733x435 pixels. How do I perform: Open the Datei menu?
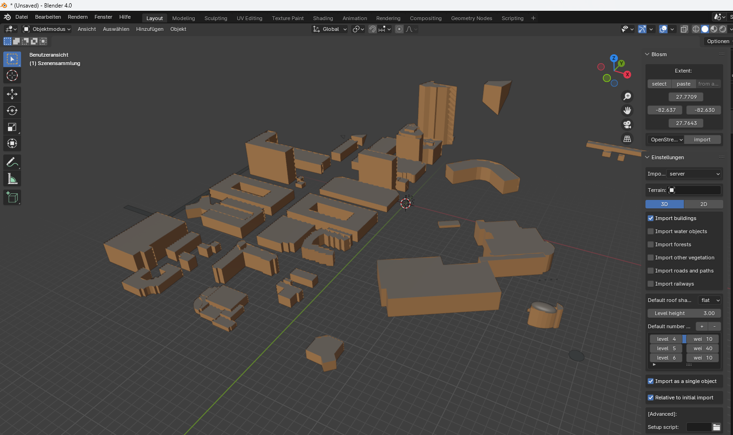(22, 17)
